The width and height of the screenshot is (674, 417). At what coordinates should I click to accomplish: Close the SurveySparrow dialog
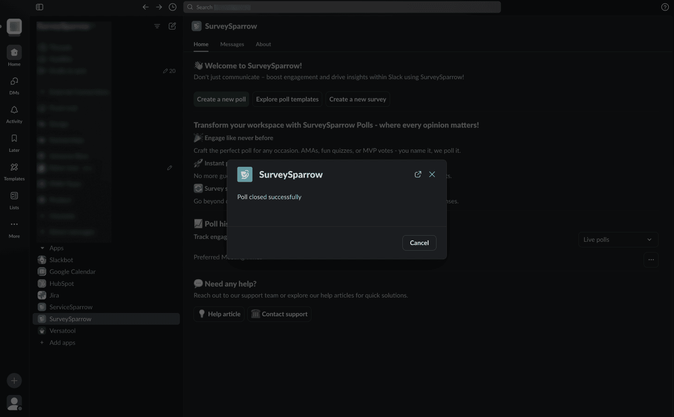coord(432,174)
